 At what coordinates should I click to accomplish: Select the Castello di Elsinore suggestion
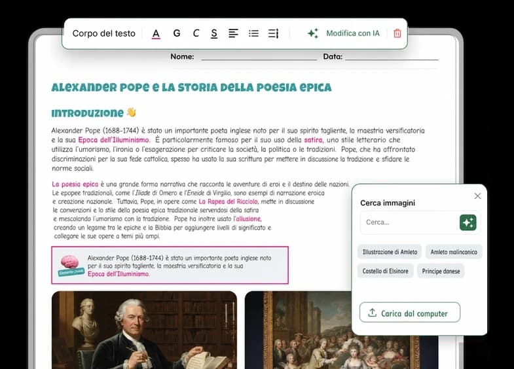[x=385, y=271]
